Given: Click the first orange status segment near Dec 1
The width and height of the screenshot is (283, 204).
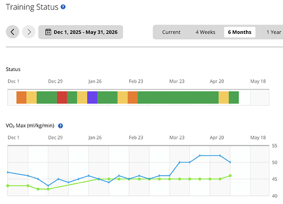Looking at the screenshot, I should pos(21,97).
